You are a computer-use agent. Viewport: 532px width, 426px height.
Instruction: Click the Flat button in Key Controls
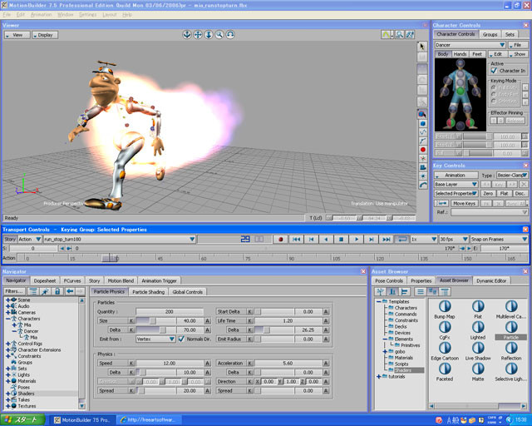pos(504,193)
